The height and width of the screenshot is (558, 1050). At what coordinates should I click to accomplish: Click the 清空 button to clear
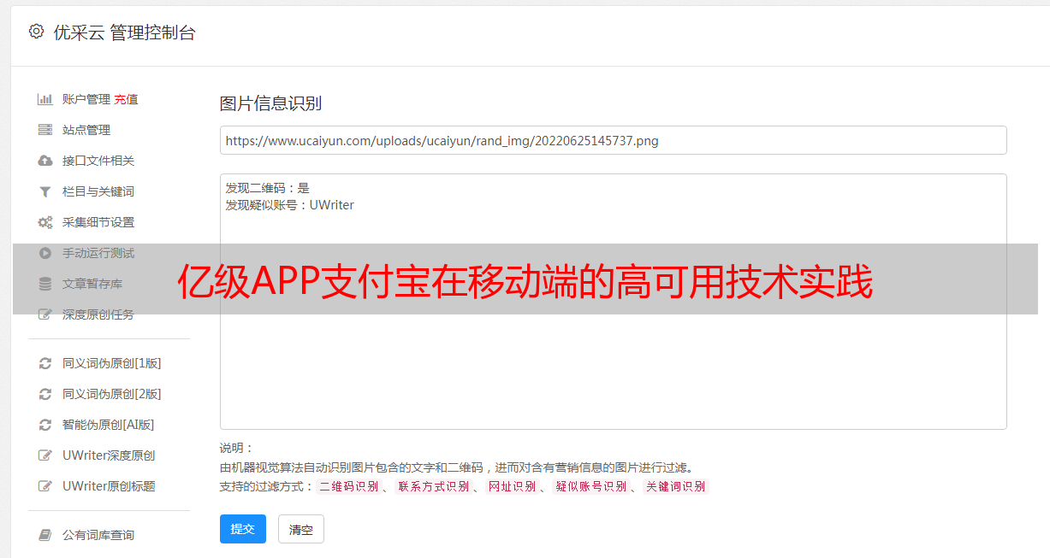(301, 529)
